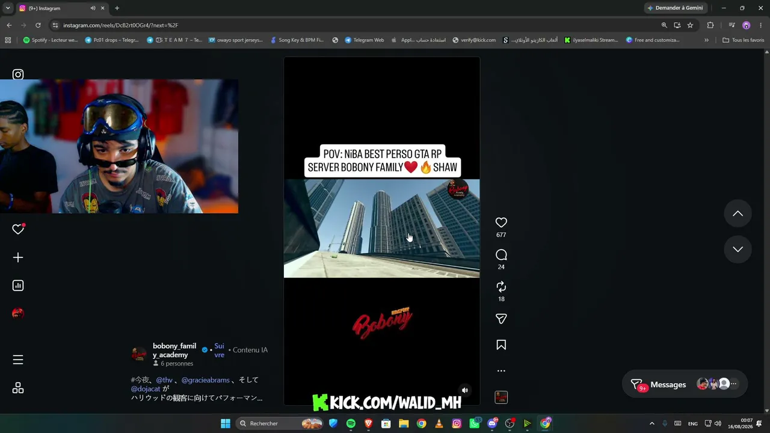Open a new browser tab

pos(117,8)
